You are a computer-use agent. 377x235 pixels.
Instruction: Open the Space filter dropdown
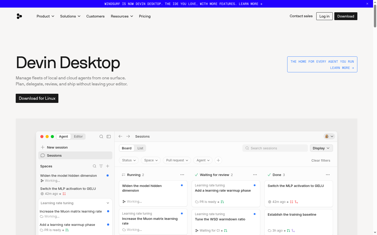pyautogui.click(x=151, y=160)
